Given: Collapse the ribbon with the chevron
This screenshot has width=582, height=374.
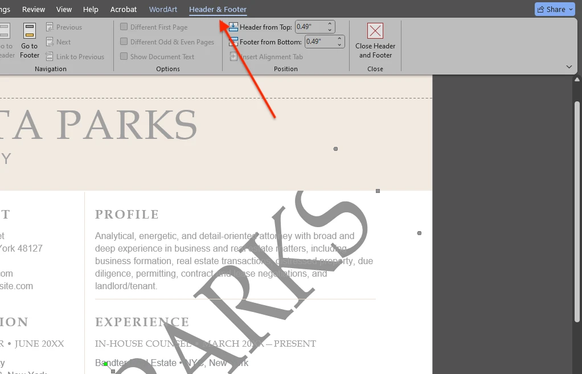Looking at the screenshot, I should (x=569, y=67).
